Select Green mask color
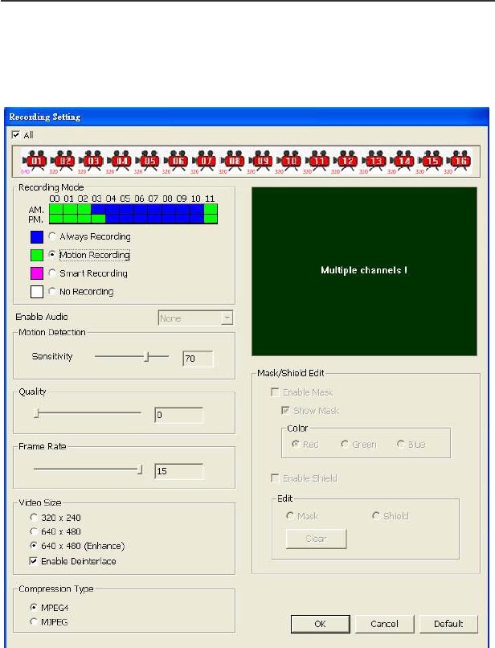Image resolution: width=495 pixels, height=648 pixels. 345,444
